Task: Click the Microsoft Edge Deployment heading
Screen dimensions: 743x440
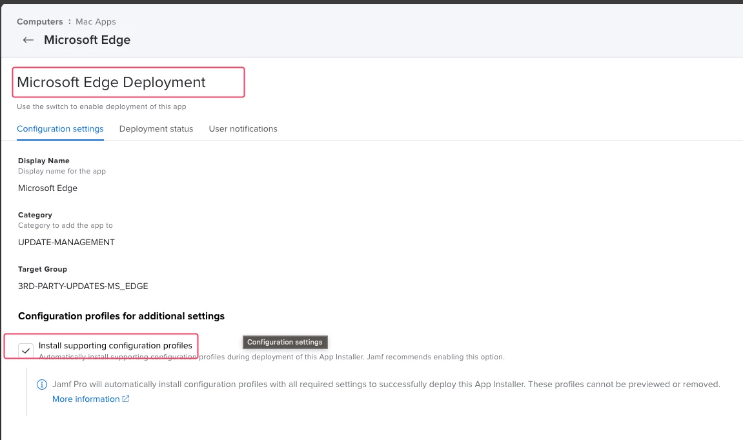Action: point(112,83)
